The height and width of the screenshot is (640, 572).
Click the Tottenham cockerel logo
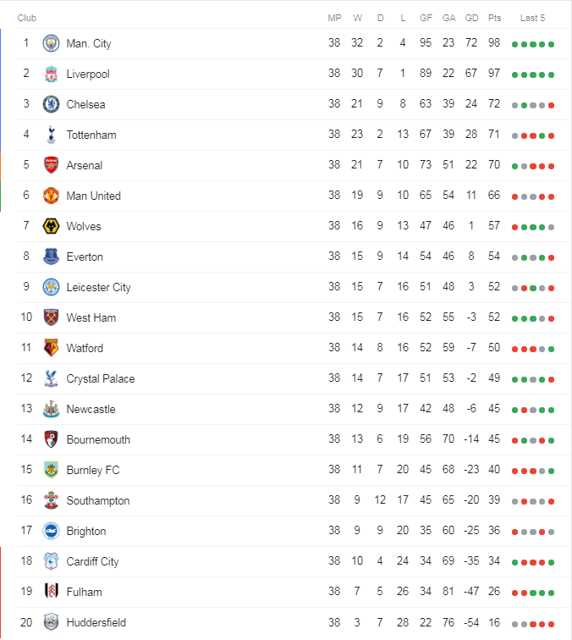tap(52, 135)
